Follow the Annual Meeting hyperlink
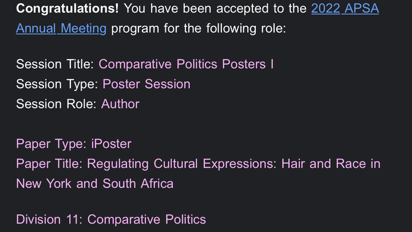The width and height of the screenshot is (412, 232). [61, 29]
